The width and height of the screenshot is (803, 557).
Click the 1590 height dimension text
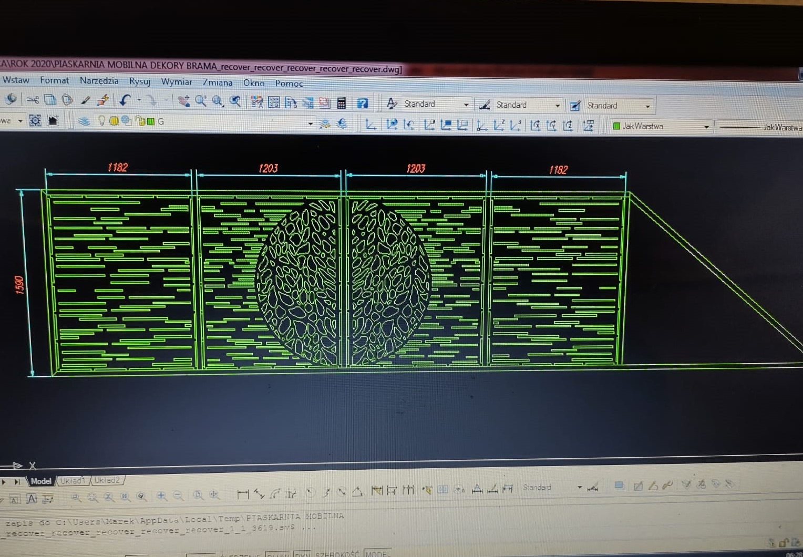pyautogui.click(x=19, y=285)
